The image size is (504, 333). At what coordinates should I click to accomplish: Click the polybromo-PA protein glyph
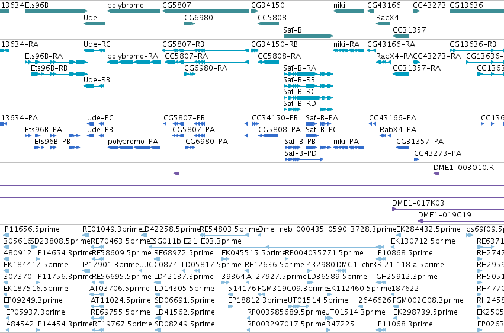[x=134, y=148]
